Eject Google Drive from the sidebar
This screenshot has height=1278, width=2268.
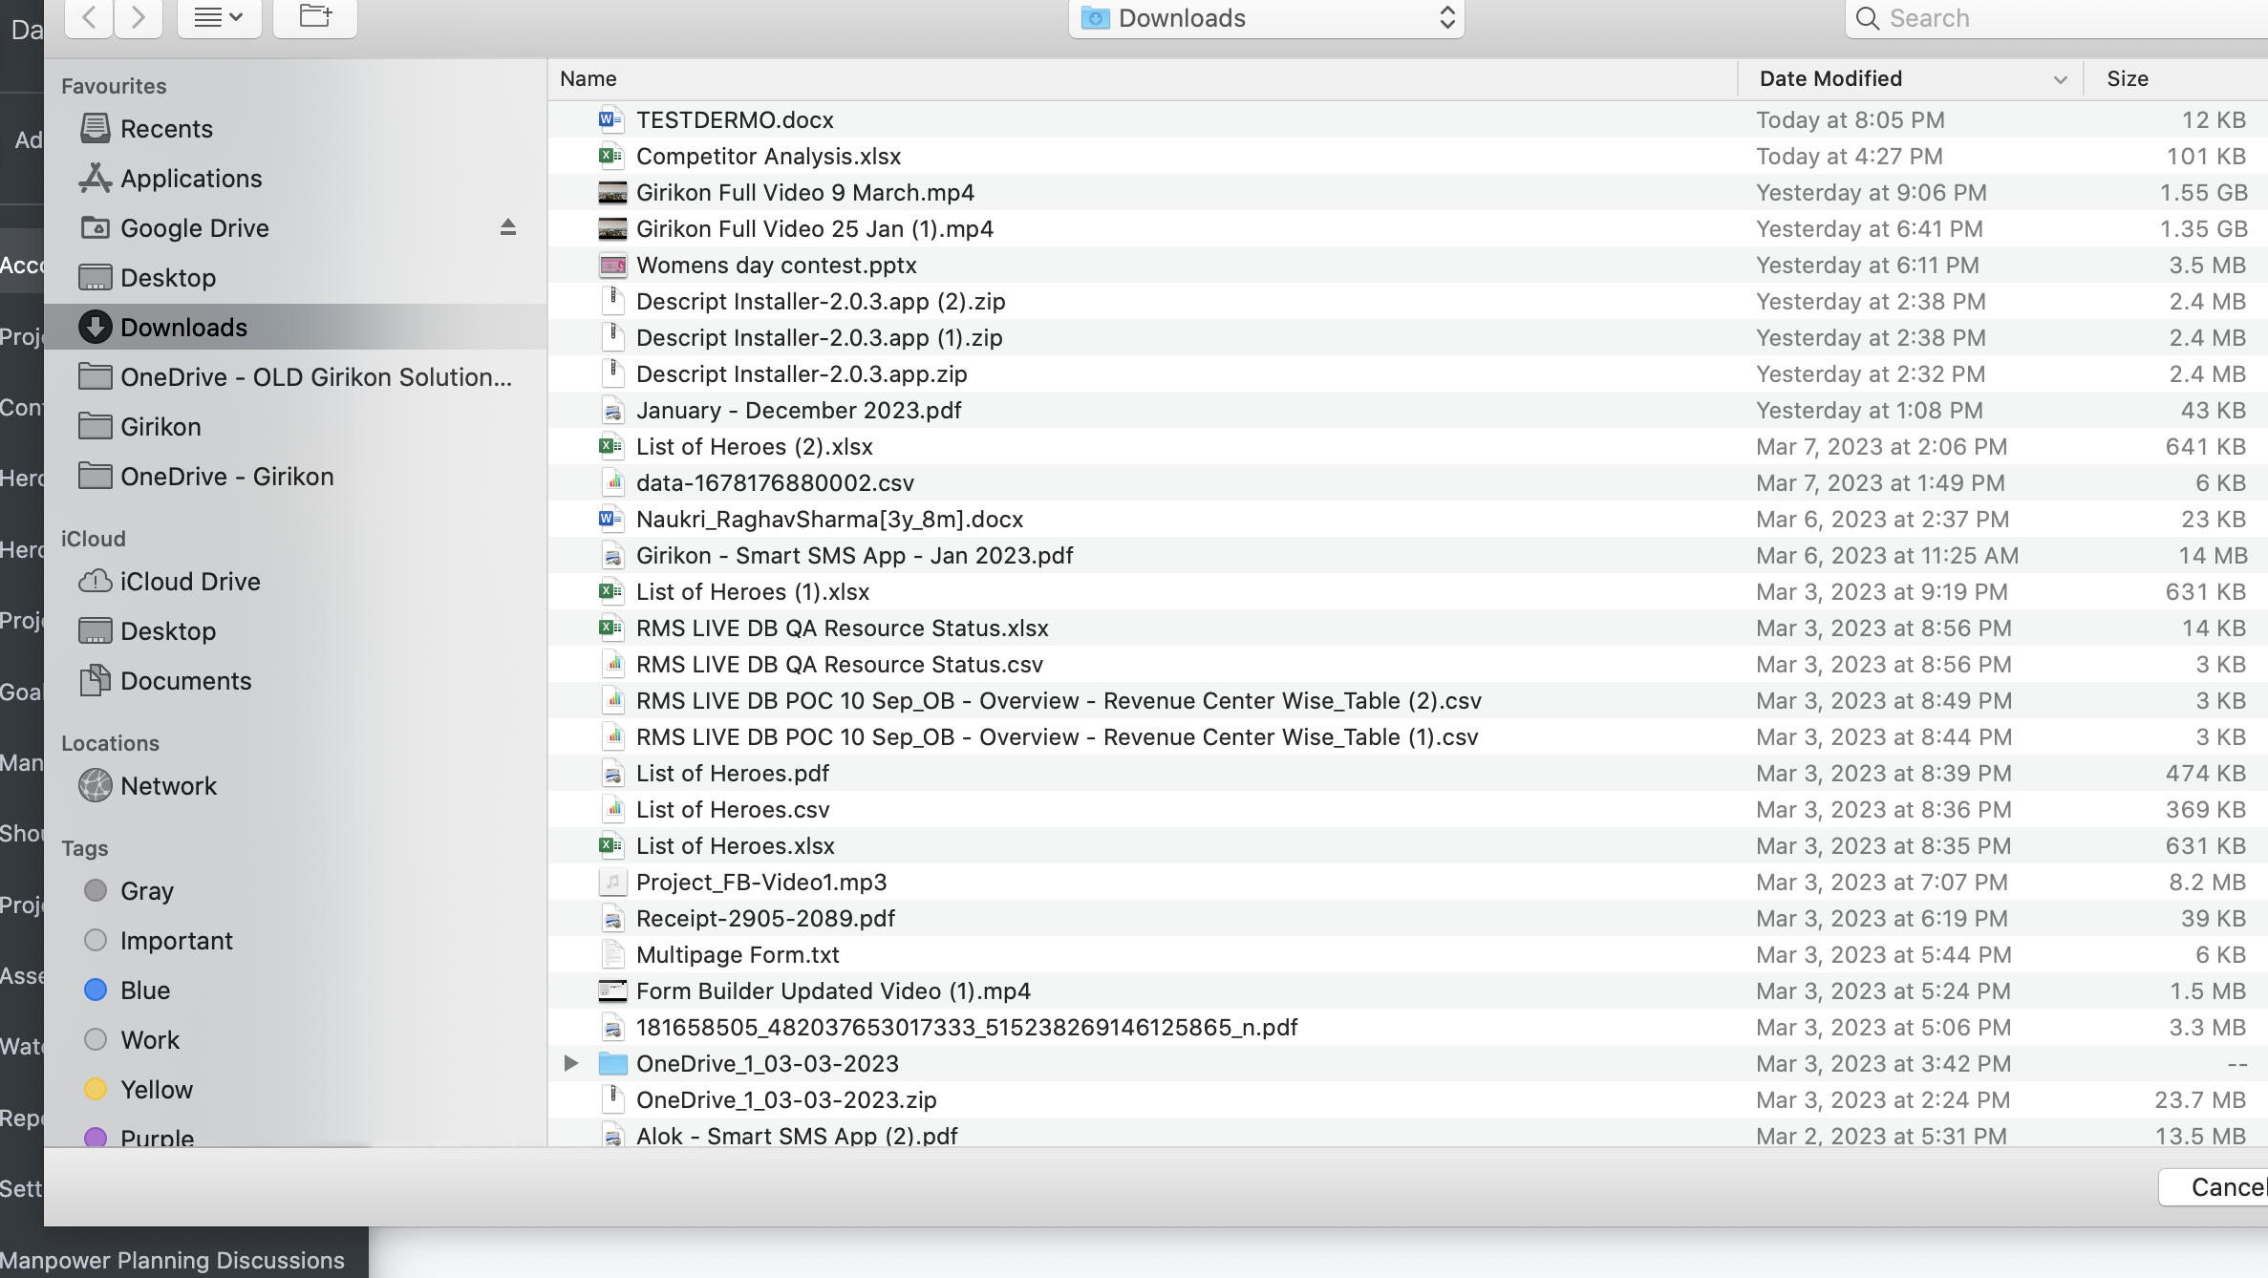pyautogui.click(x=508, y=227)
